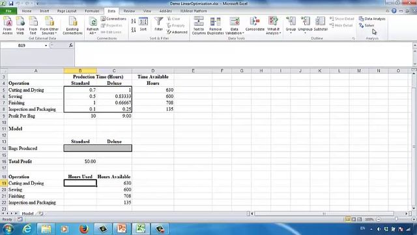Select column D header

tap(153, 70)
